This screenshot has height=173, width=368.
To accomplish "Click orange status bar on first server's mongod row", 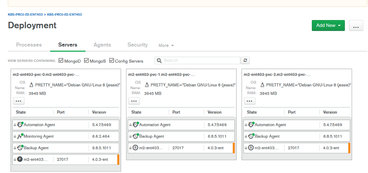I will point(118,159).
